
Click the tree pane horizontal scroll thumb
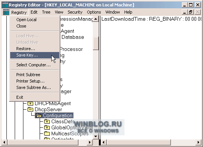click(43, 142)
